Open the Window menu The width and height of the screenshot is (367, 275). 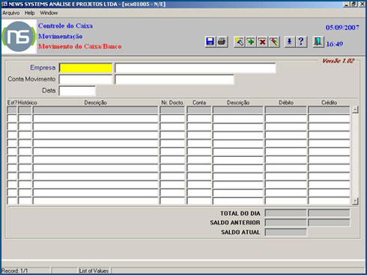pyautogui.click(x=49, y=13)
